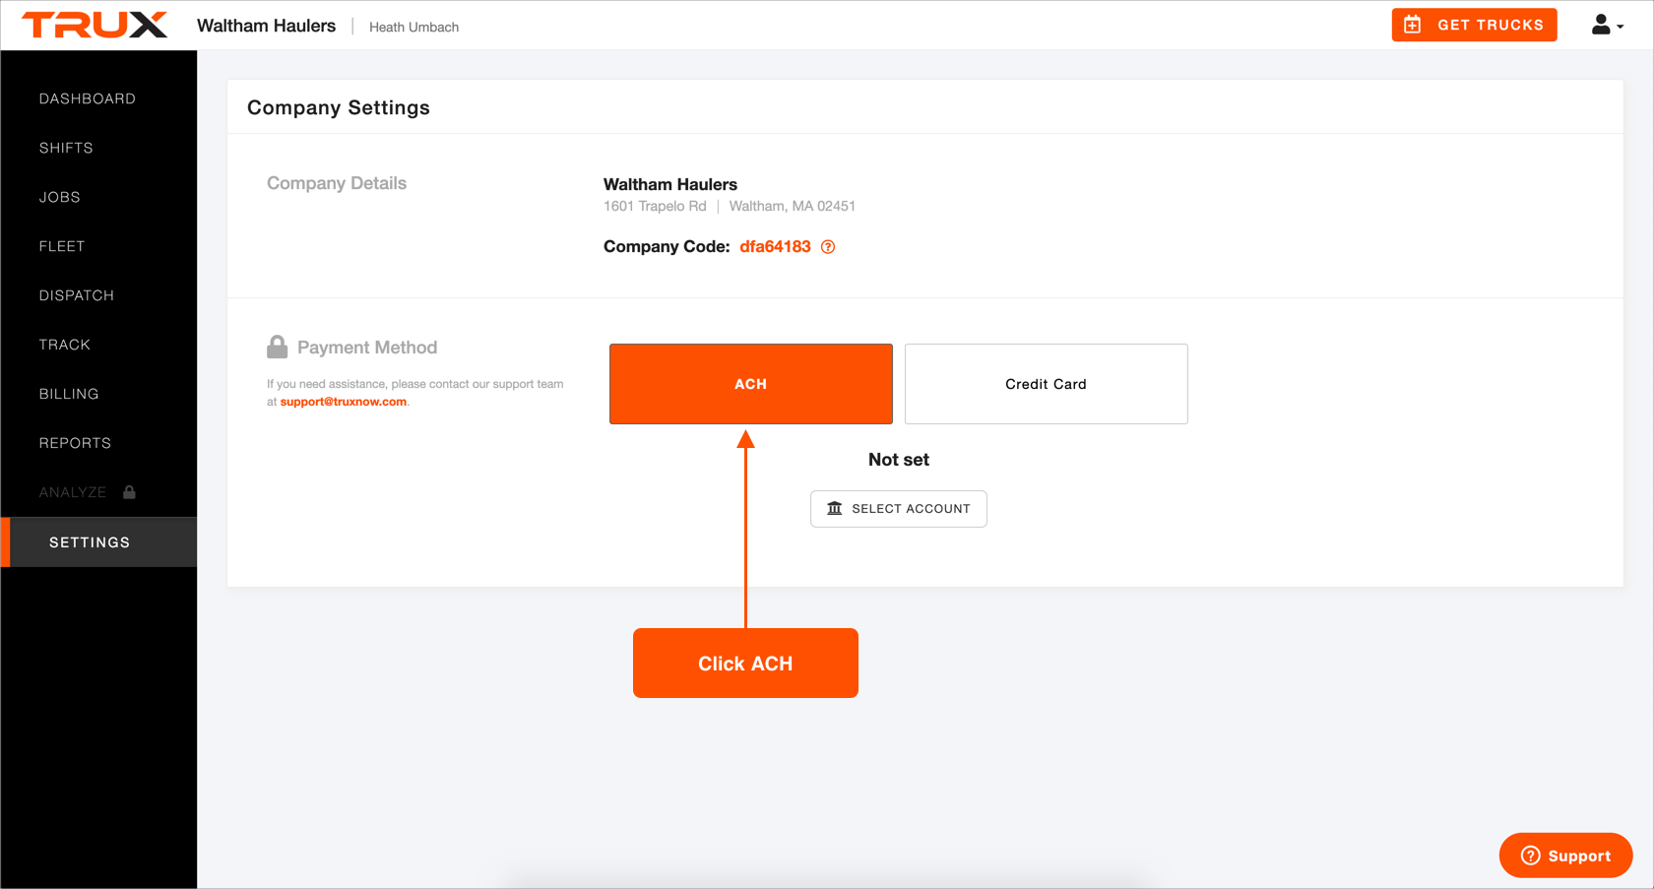Open the Dispatch page

[x=77, y=295]
